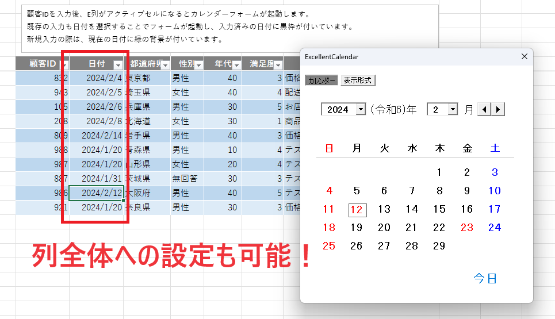This screenshot has width=555, height=319.
Task: Switch to the カレンダー tab
Action: tap(321, 80)
